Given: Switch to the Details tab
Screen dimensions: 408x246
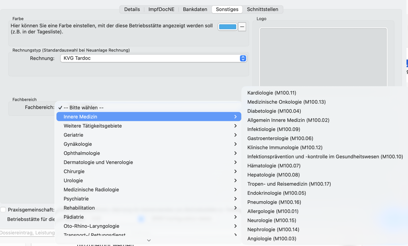Looking at the screenshot, I should click(x=132, y=9).
